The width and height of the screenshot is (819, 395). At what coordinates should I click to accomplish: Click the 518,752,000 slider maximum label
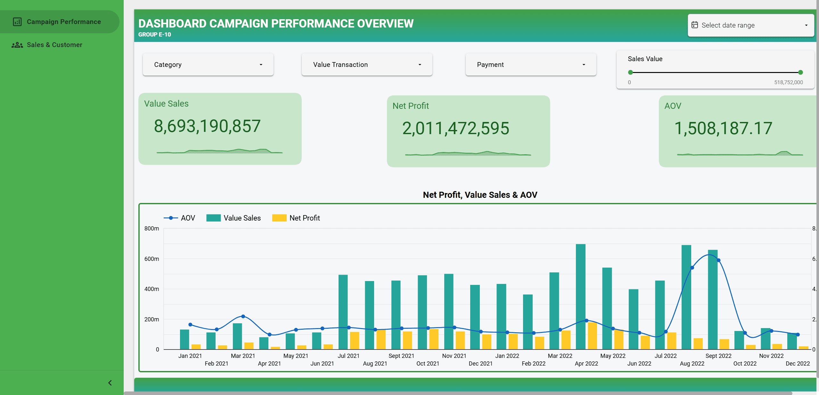pyautogui.click(x=788, y=82)
